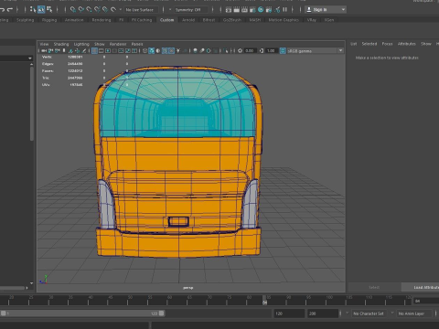Click the Redo arrow icon
This screenshot has height=329, width=439.
tap(10, 10)
